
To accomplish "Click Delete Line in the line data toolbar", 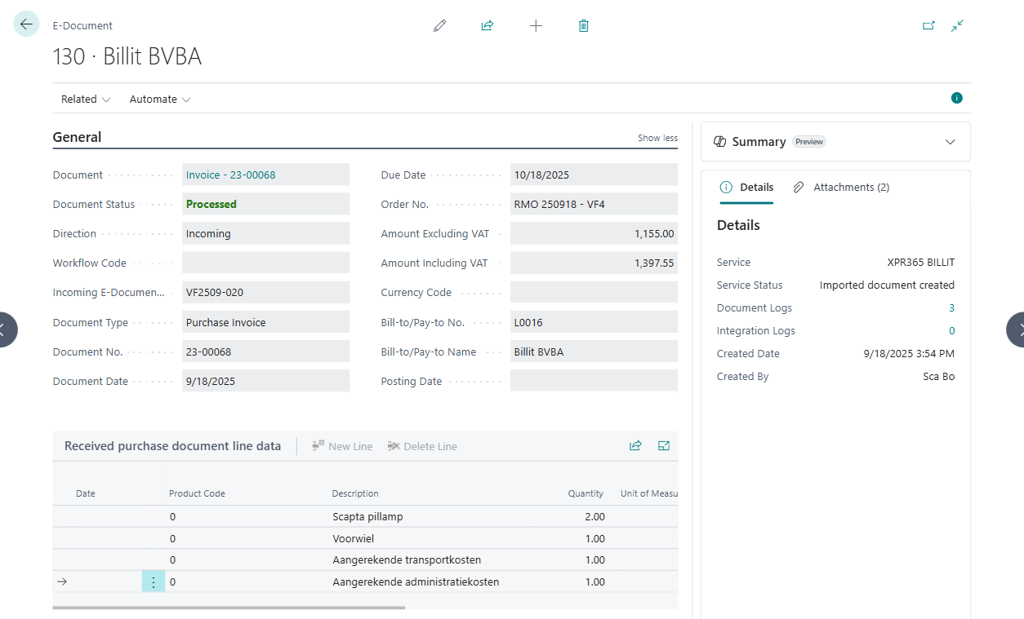I will click(x=422, y=445).
